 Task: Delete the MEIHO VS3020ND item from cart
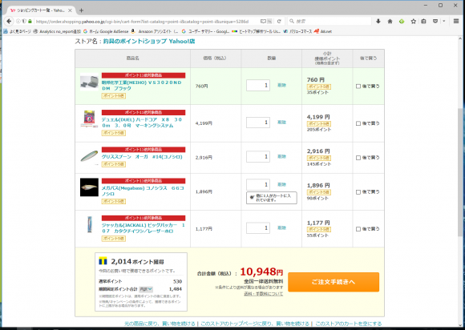281,86
